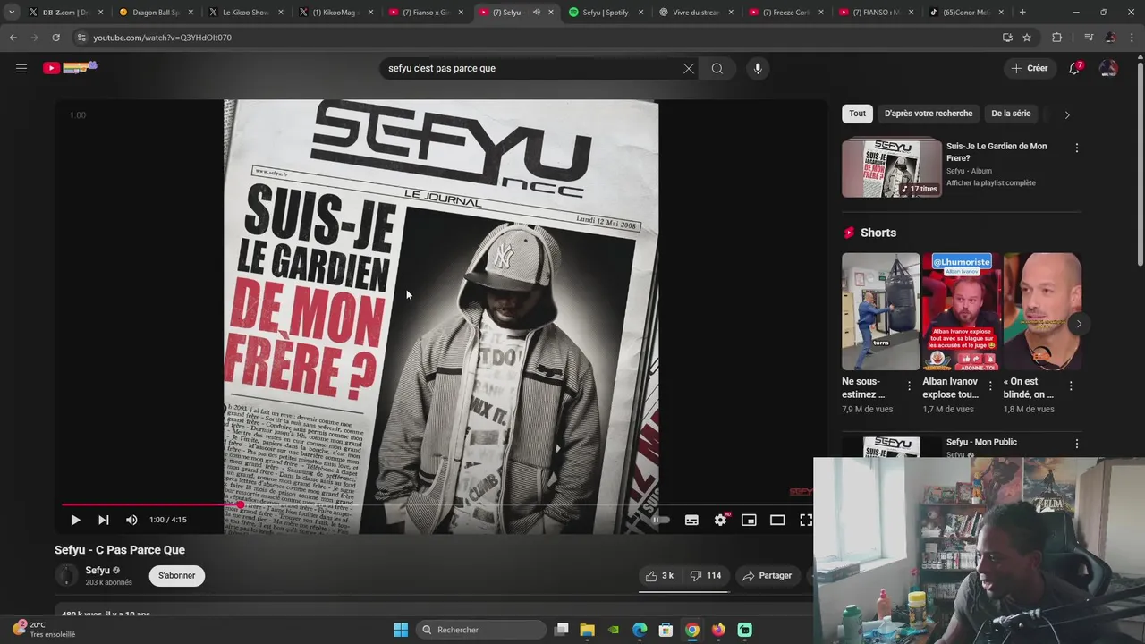1145x644 pixels.
Task: Open the notifications bell
Action: (1075, 68)
